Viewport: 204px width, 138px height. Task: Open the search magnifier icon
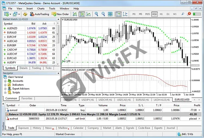[183, 14]
